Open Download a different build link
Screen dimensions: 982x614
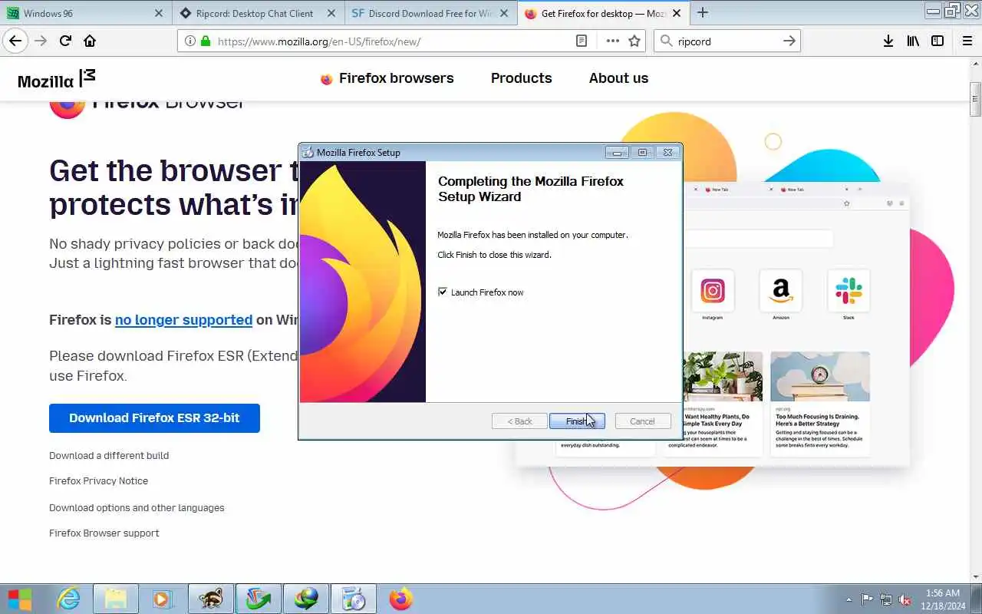click(109, 456)
